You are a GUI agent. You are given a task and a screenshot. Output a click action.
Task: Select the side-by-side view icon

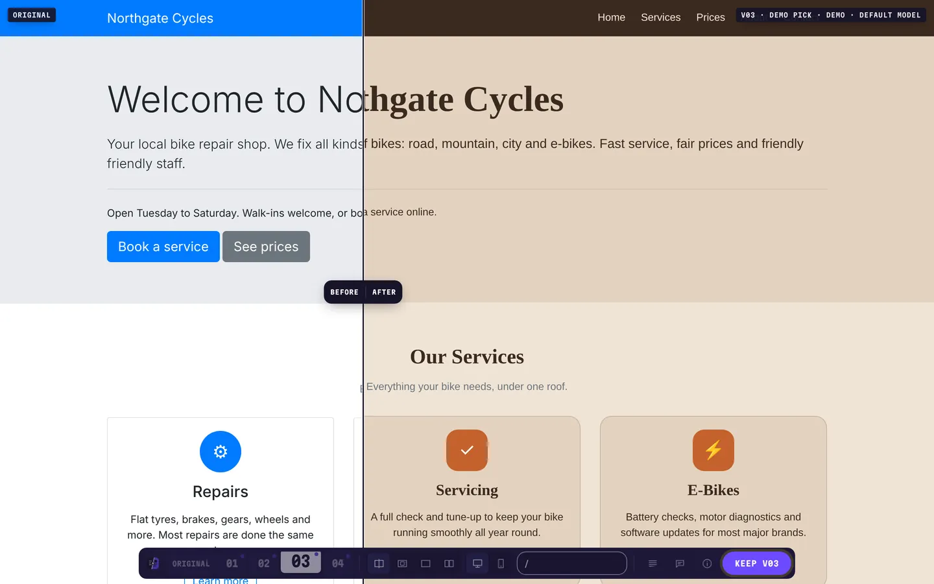tap(449, 563)
